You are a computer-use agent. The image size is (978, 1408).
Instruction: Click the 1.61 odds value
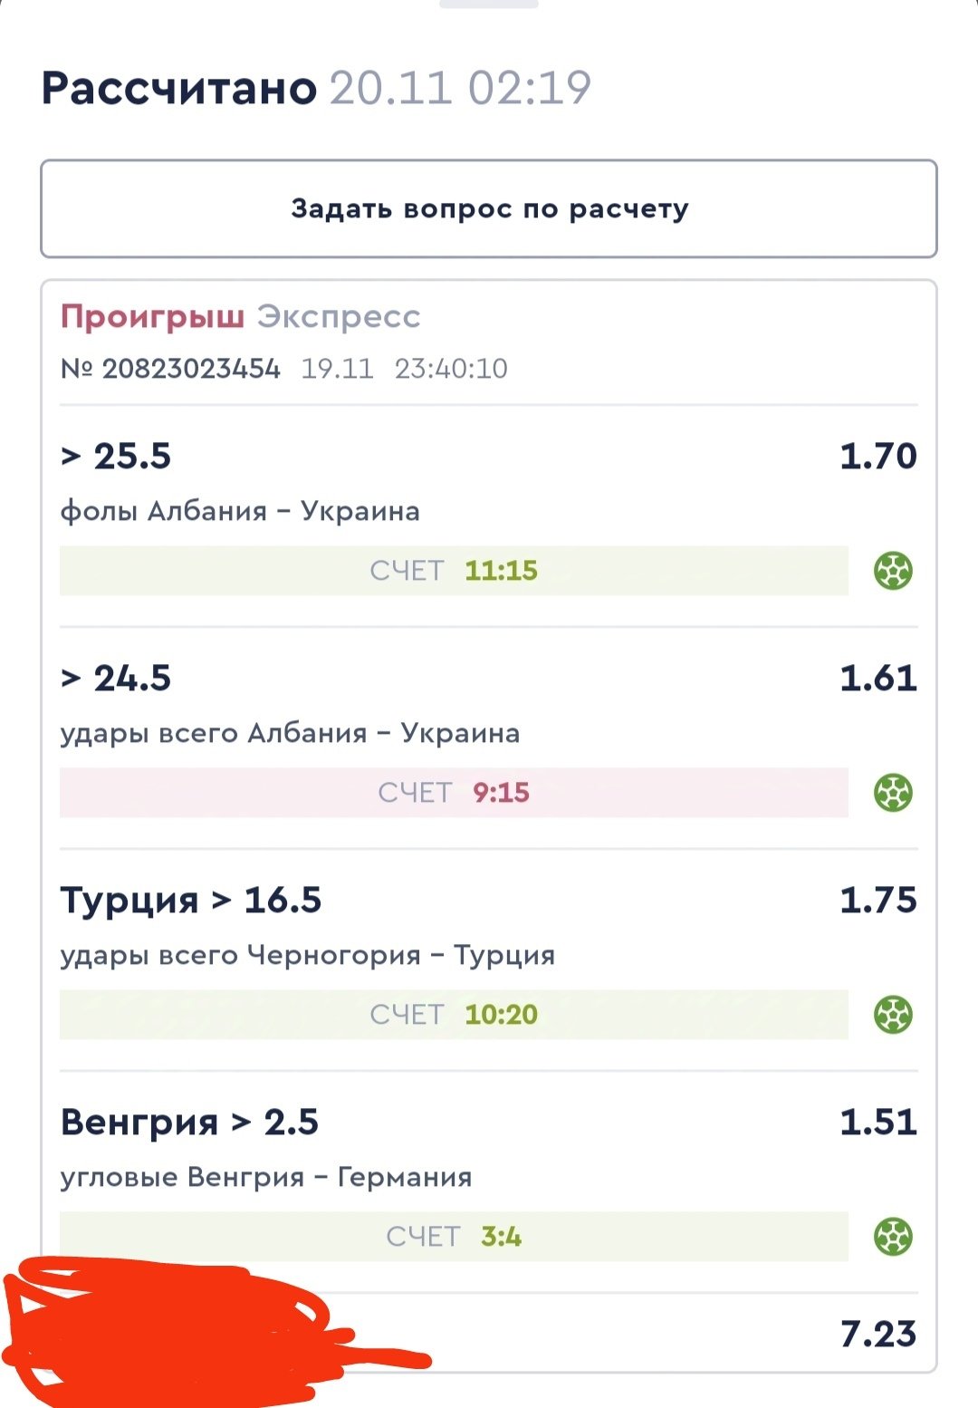[877, 678]
